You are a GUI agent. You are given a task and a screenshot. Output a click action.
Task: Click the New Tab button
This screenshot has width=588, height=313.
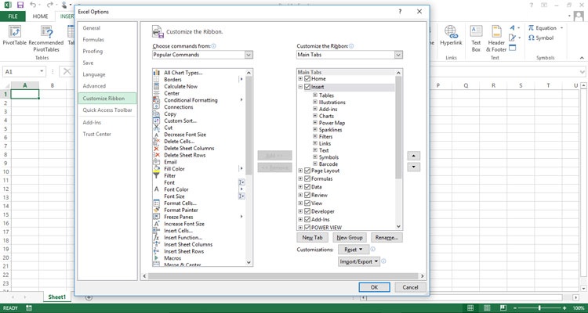[x=312, y=238]
